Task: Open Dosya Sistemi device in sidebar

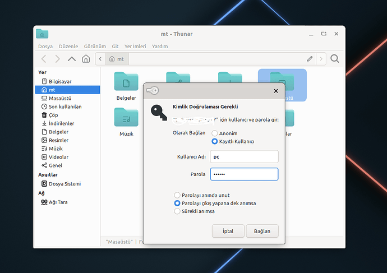Action: 64,184
